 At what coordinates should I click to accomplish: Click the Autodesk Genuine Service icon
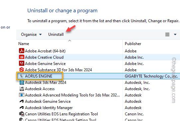(22, 101)
